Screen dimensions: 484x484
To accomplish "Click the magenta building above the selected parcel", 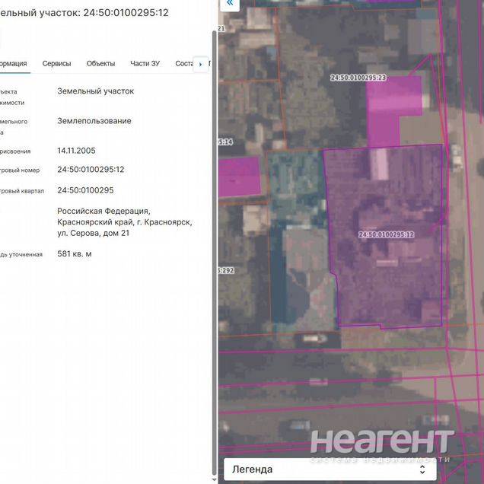I will click(x=393, y=107).
